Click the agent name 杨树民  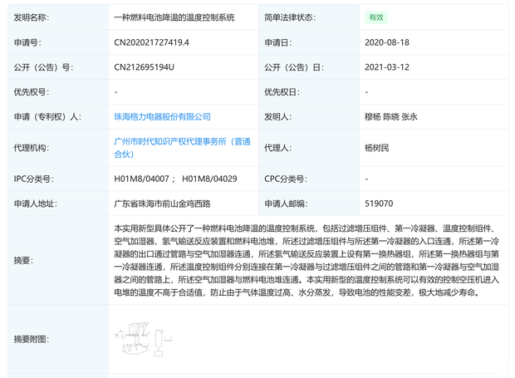point(377,148)
